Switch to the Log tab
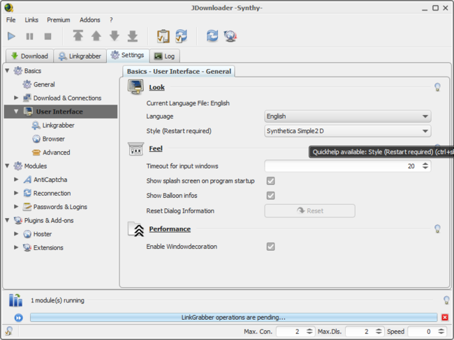This screenshot has height=340, width=454. [164, 56]
